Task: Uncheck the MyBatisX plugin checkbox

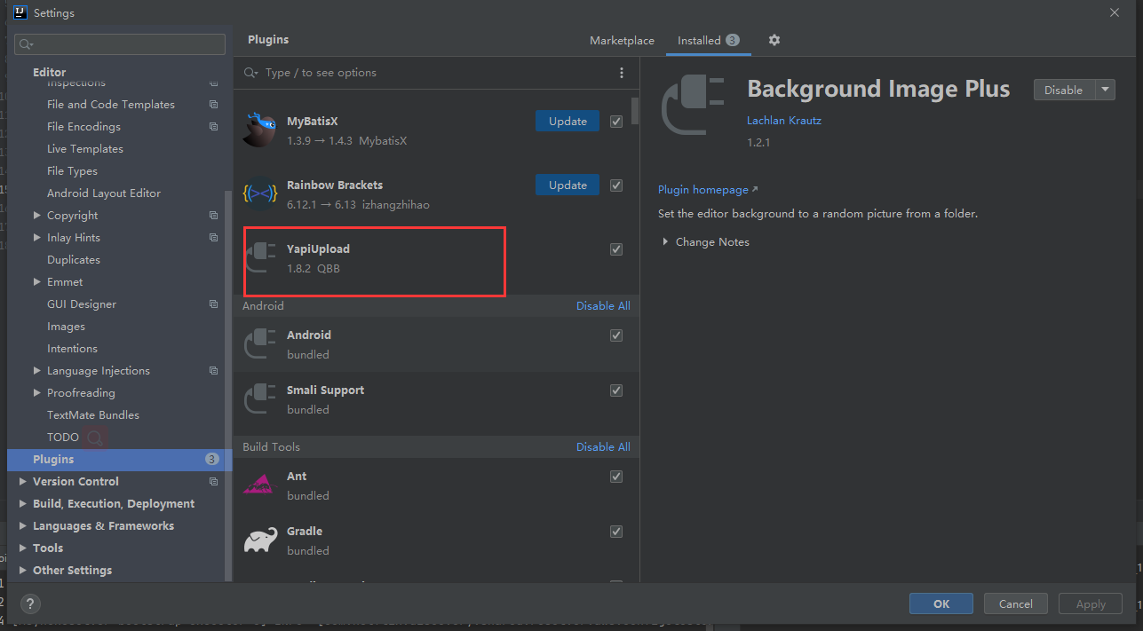Action: [616, 122]
